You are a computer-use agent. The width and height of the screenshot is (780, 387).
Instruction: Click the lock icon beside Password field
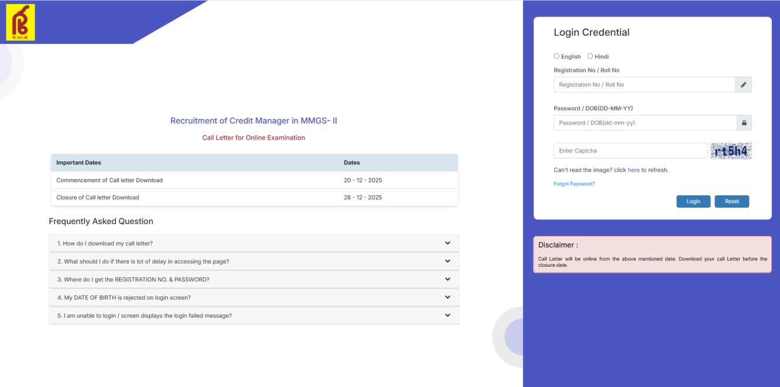743,123
